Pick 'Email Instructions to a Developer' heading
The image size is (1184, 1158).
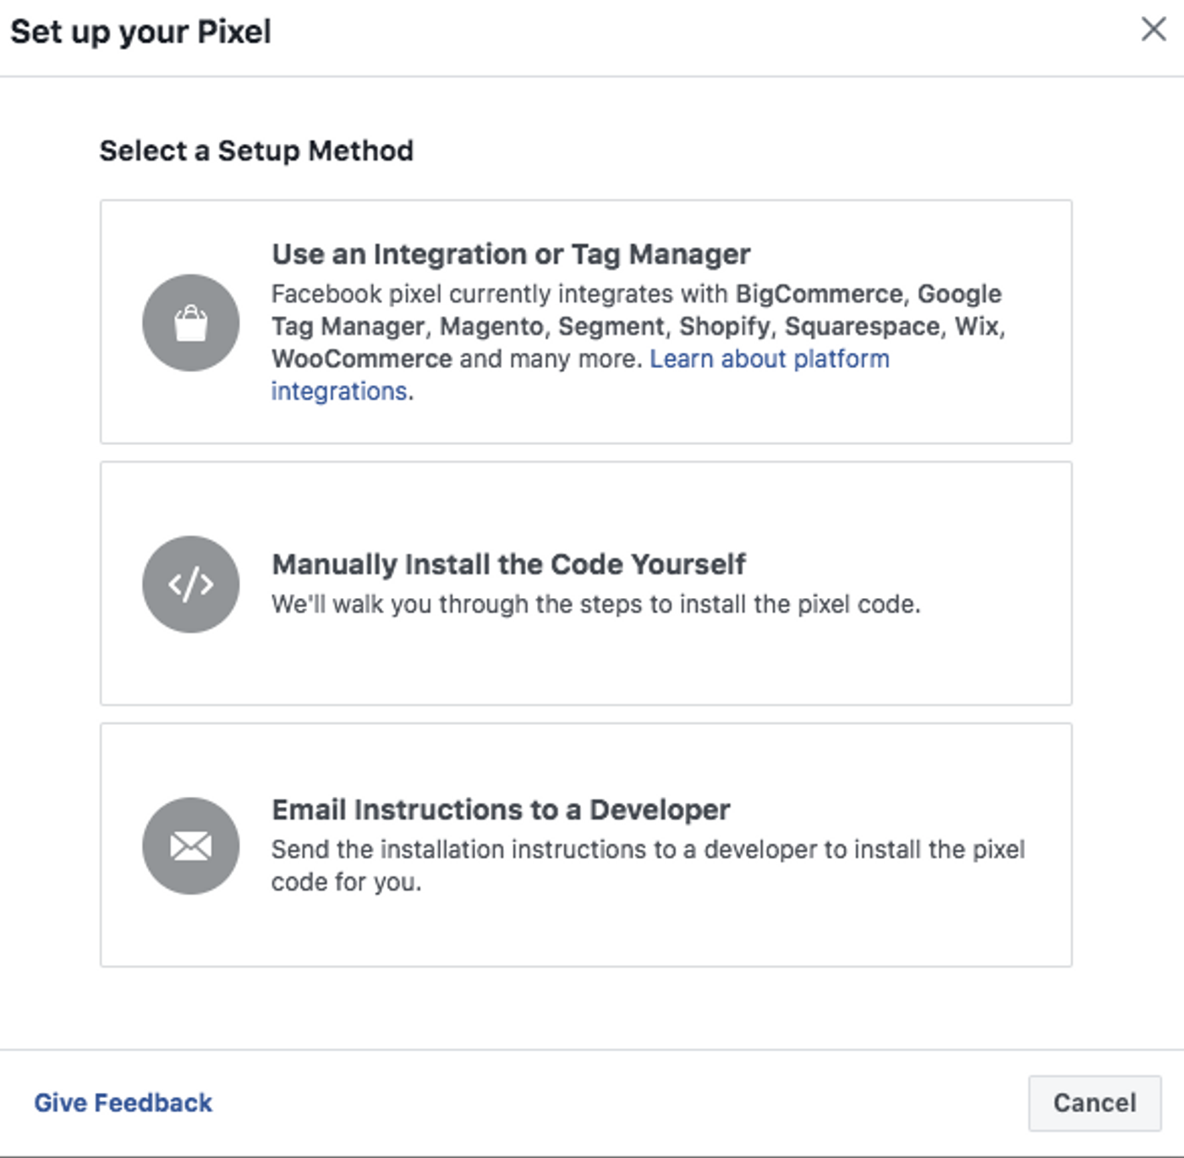point(501,810)
